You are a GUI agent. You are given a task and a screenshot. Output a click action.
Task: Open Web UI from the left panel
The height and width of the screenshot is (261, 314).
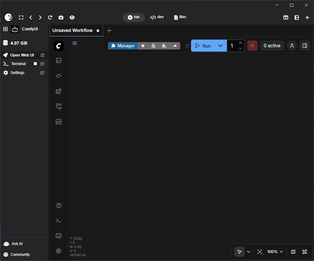[22, 55]
